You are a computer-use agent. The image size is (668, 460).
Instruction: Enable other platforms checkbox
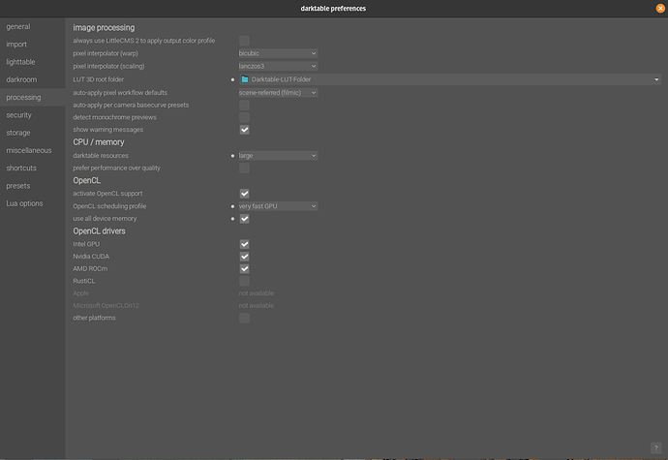pos(244,318)
